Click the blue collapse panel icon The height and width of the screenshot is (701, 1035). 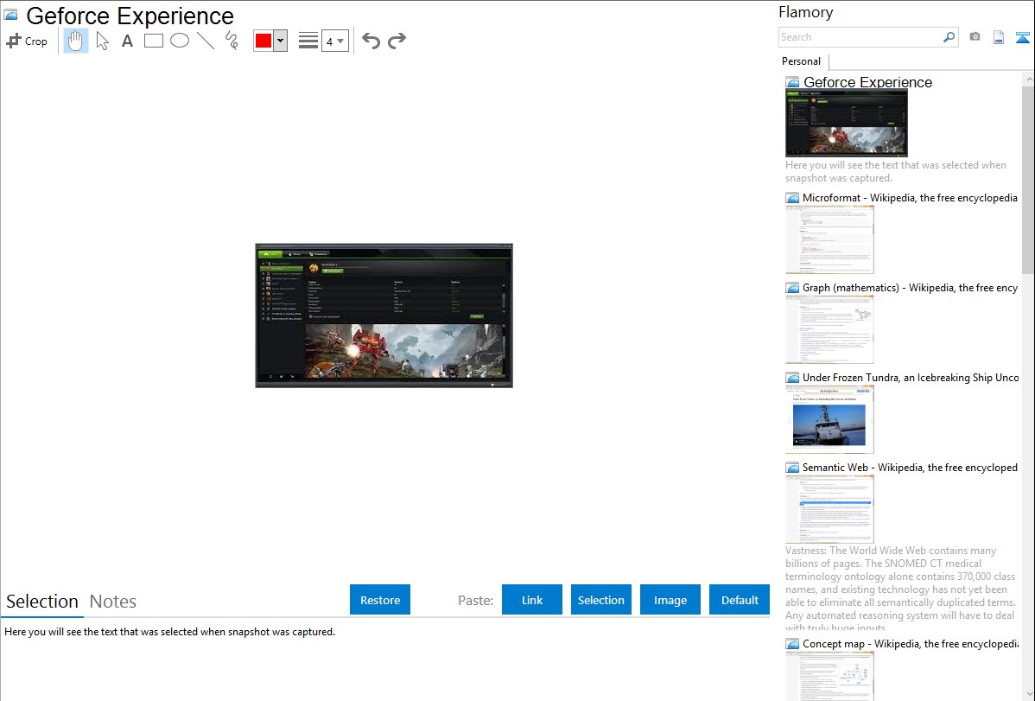pyautogui.click(x=1022, y=37)
